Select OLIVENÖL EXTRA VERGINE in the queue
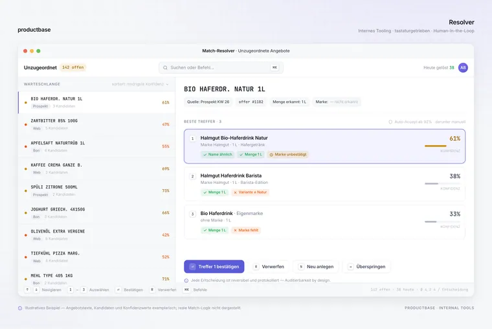This screenshot has width=492, height=329. [96, 235]
